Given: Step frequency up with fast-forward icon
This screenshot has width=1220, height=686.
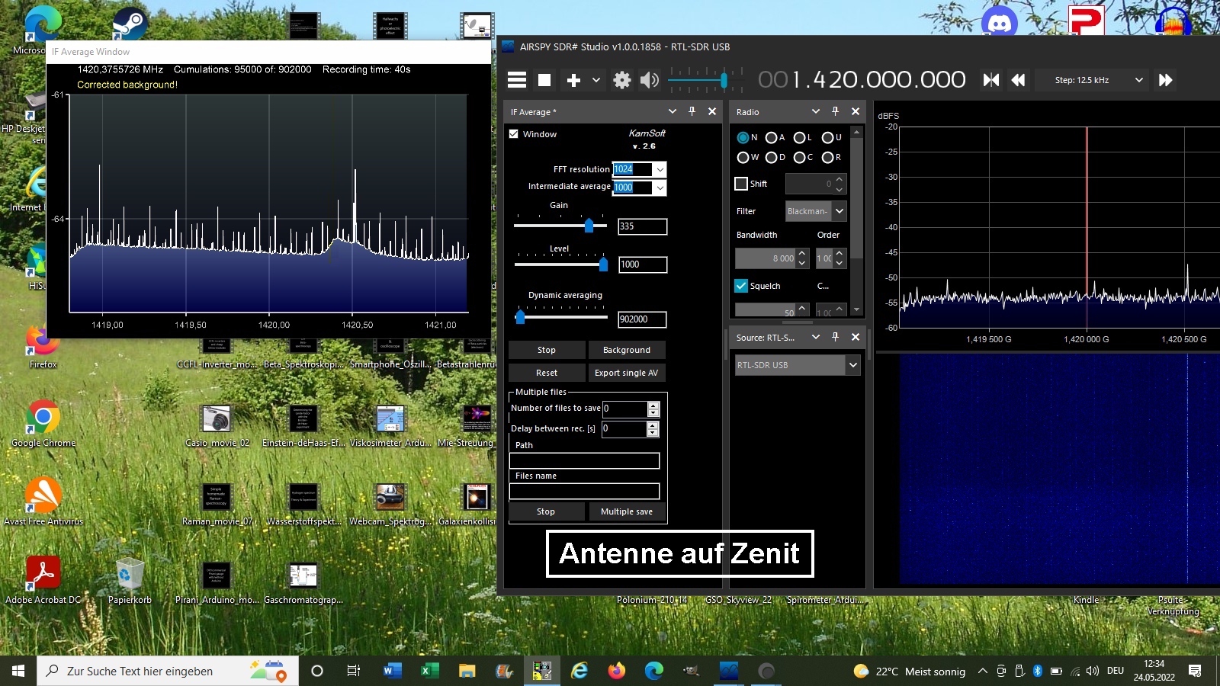Looking at the screenshot, I should point(1165,80).
